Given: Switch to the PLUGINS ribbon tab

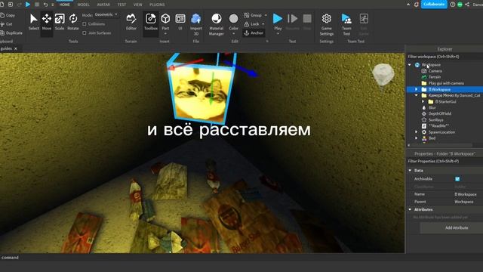Looking at the screenshot, I should click(x=157, y=5).
